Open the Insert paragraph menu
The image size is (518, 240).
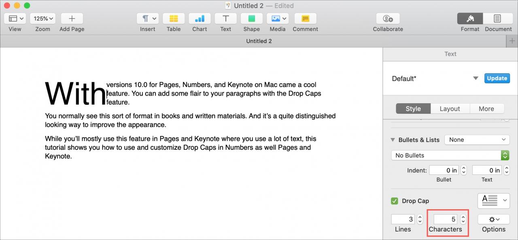[148, 19]
